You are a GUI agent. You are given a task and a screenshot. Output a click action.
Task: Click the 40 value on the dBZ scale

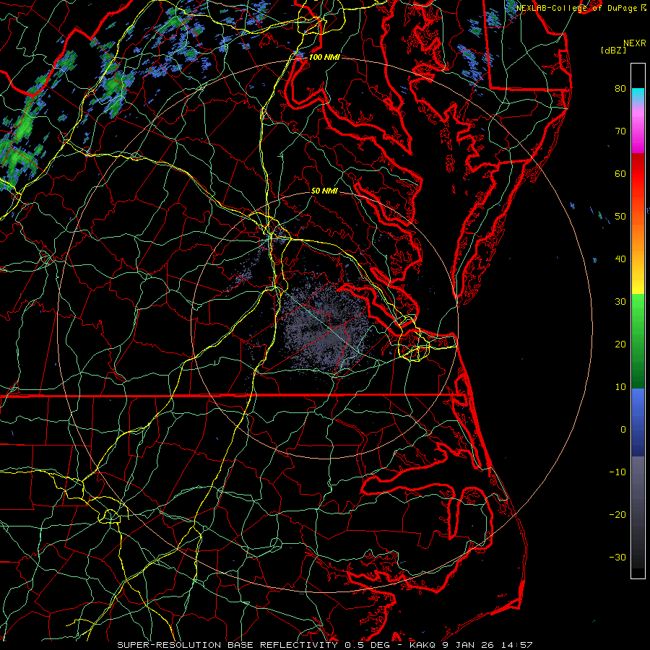point(620,259)
